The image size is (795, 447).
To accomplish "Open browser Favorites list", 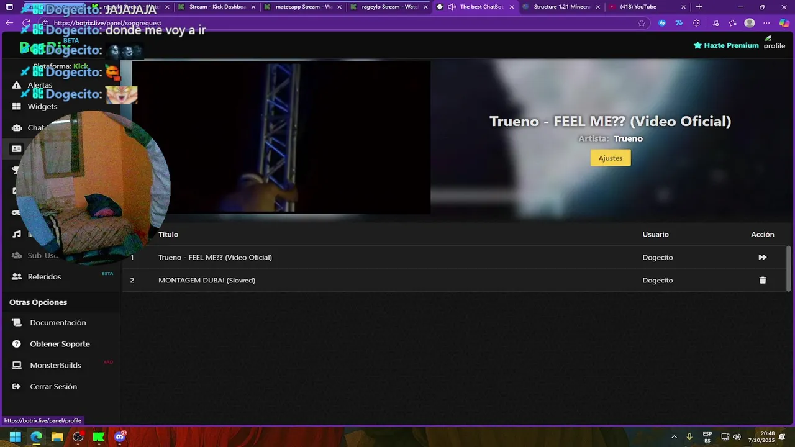I will point(733,23).
